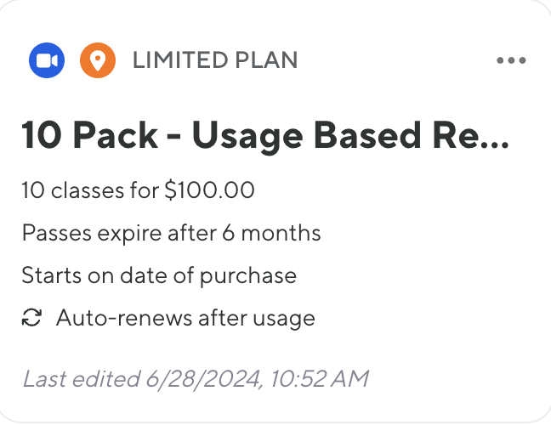This screenshot has width=551, height=425.
Task: Click 'Auto-renews after usage' text
Action: coord(185,319)
